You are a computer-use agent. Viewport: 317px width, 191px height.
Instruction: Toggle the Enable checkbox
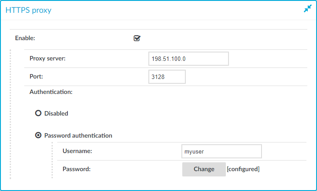coord(137,38)
